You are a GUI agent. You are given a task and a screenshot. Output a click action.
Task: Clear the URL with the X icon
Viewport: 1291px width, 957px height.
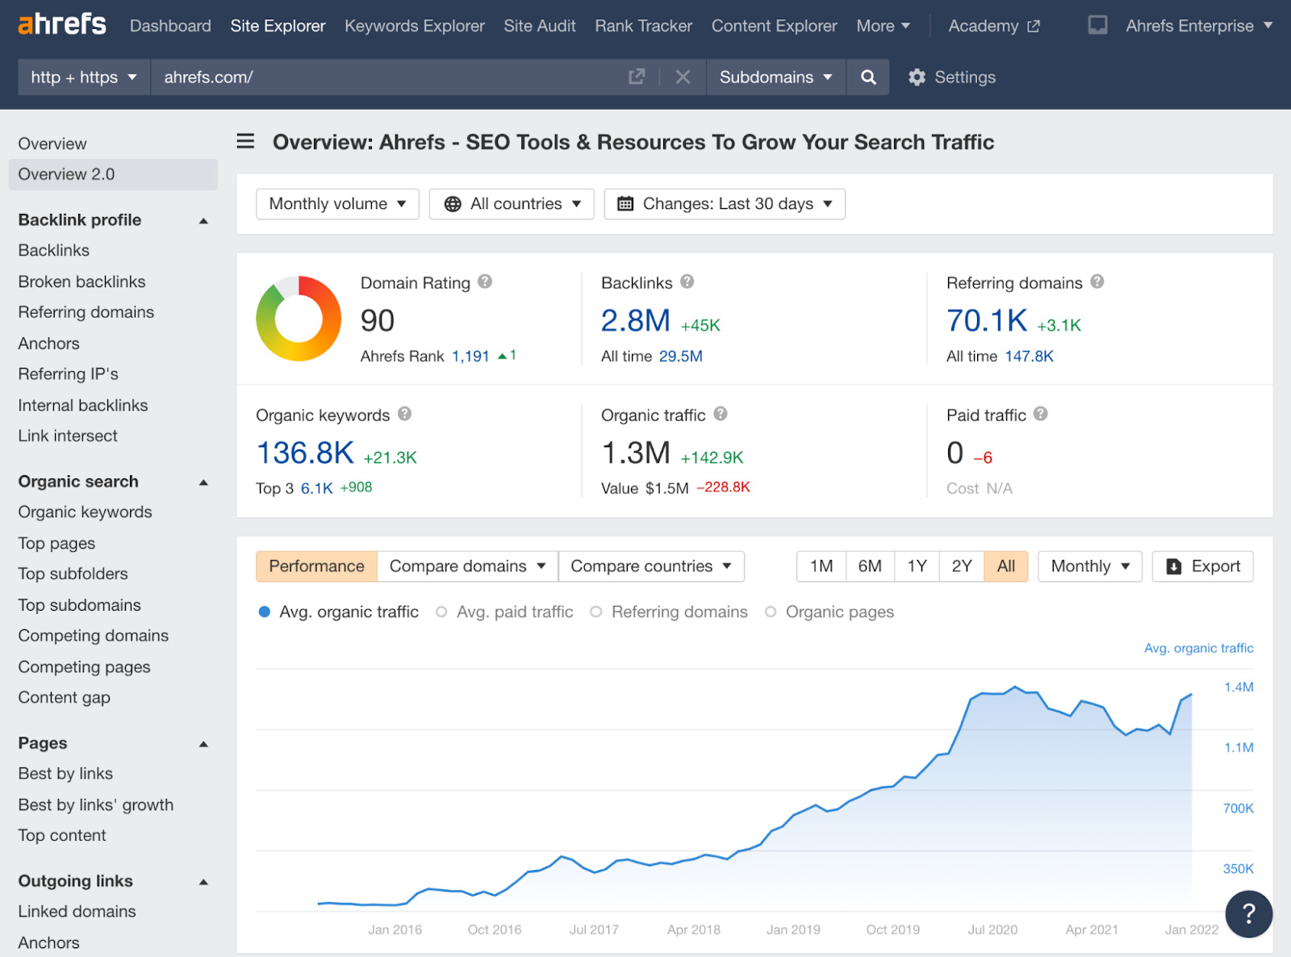click(x=683, y=77)
